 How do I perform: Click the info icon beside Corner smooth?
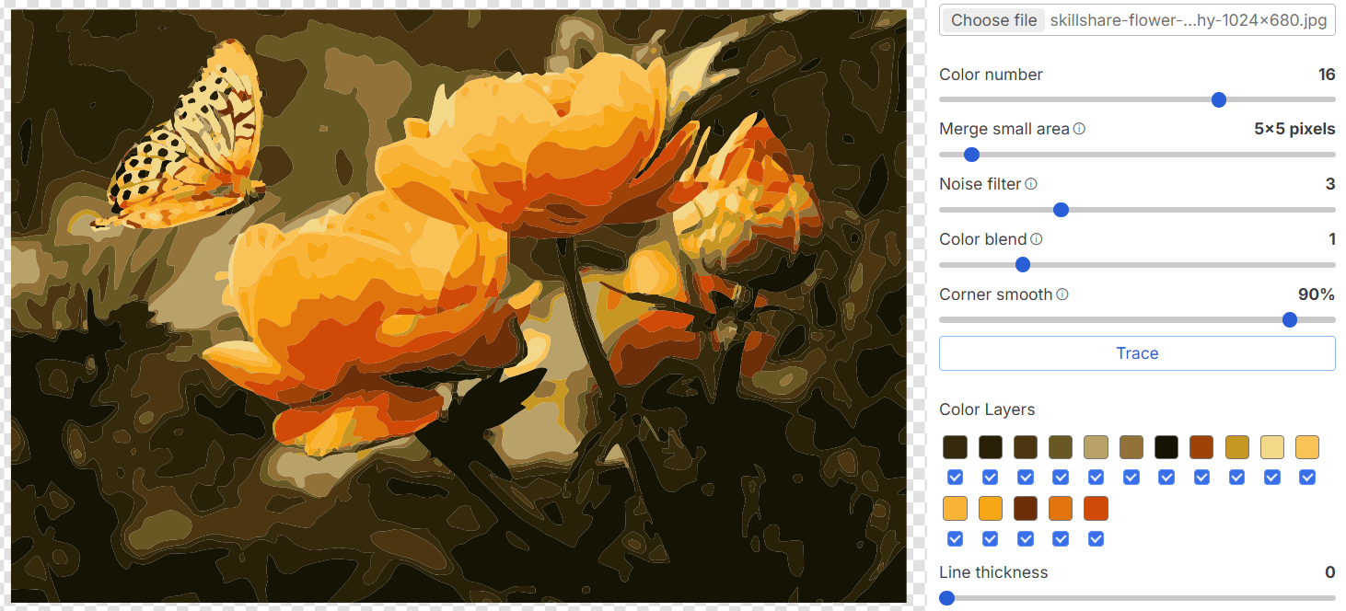click(1062, 294)
